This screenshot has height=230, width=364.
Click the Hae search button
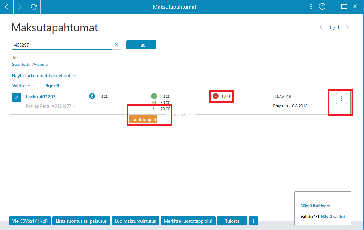coord(141,45)
